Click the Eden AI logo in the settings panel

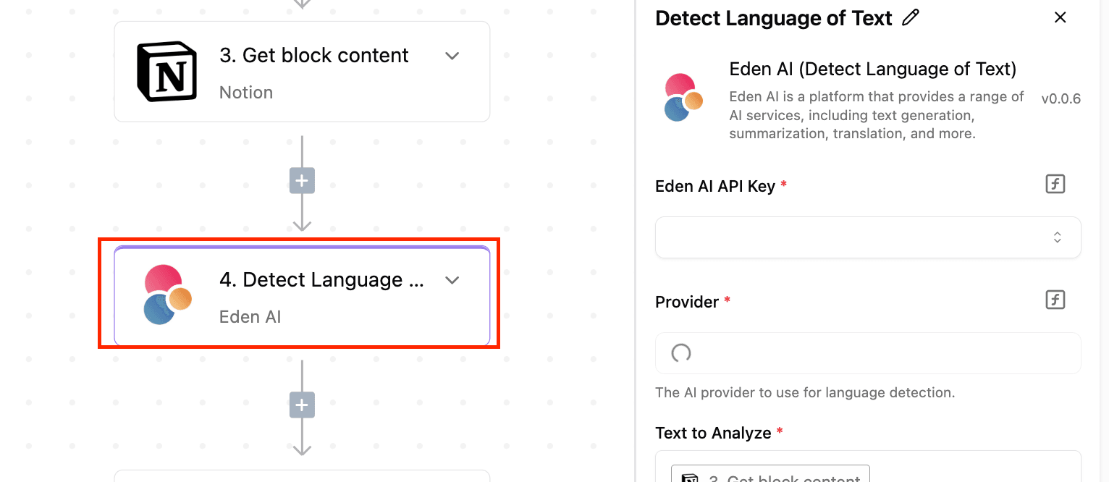tap(683, 97)
